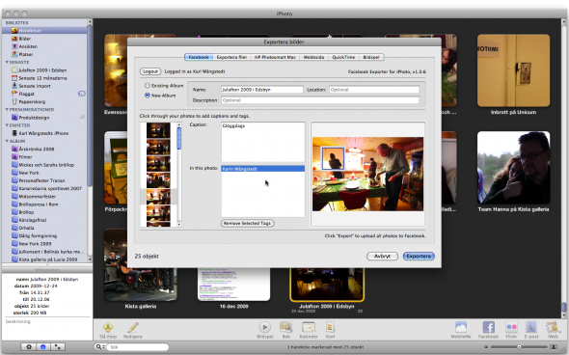Click the Location input field
This screenshot has height=355, width=569.
[374, 90]
